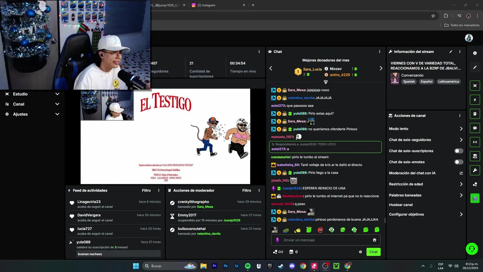The height and width of the screenshot is (272, 483).
Task: Click the wrench tools sidebar icon
Action: (475, 170)
